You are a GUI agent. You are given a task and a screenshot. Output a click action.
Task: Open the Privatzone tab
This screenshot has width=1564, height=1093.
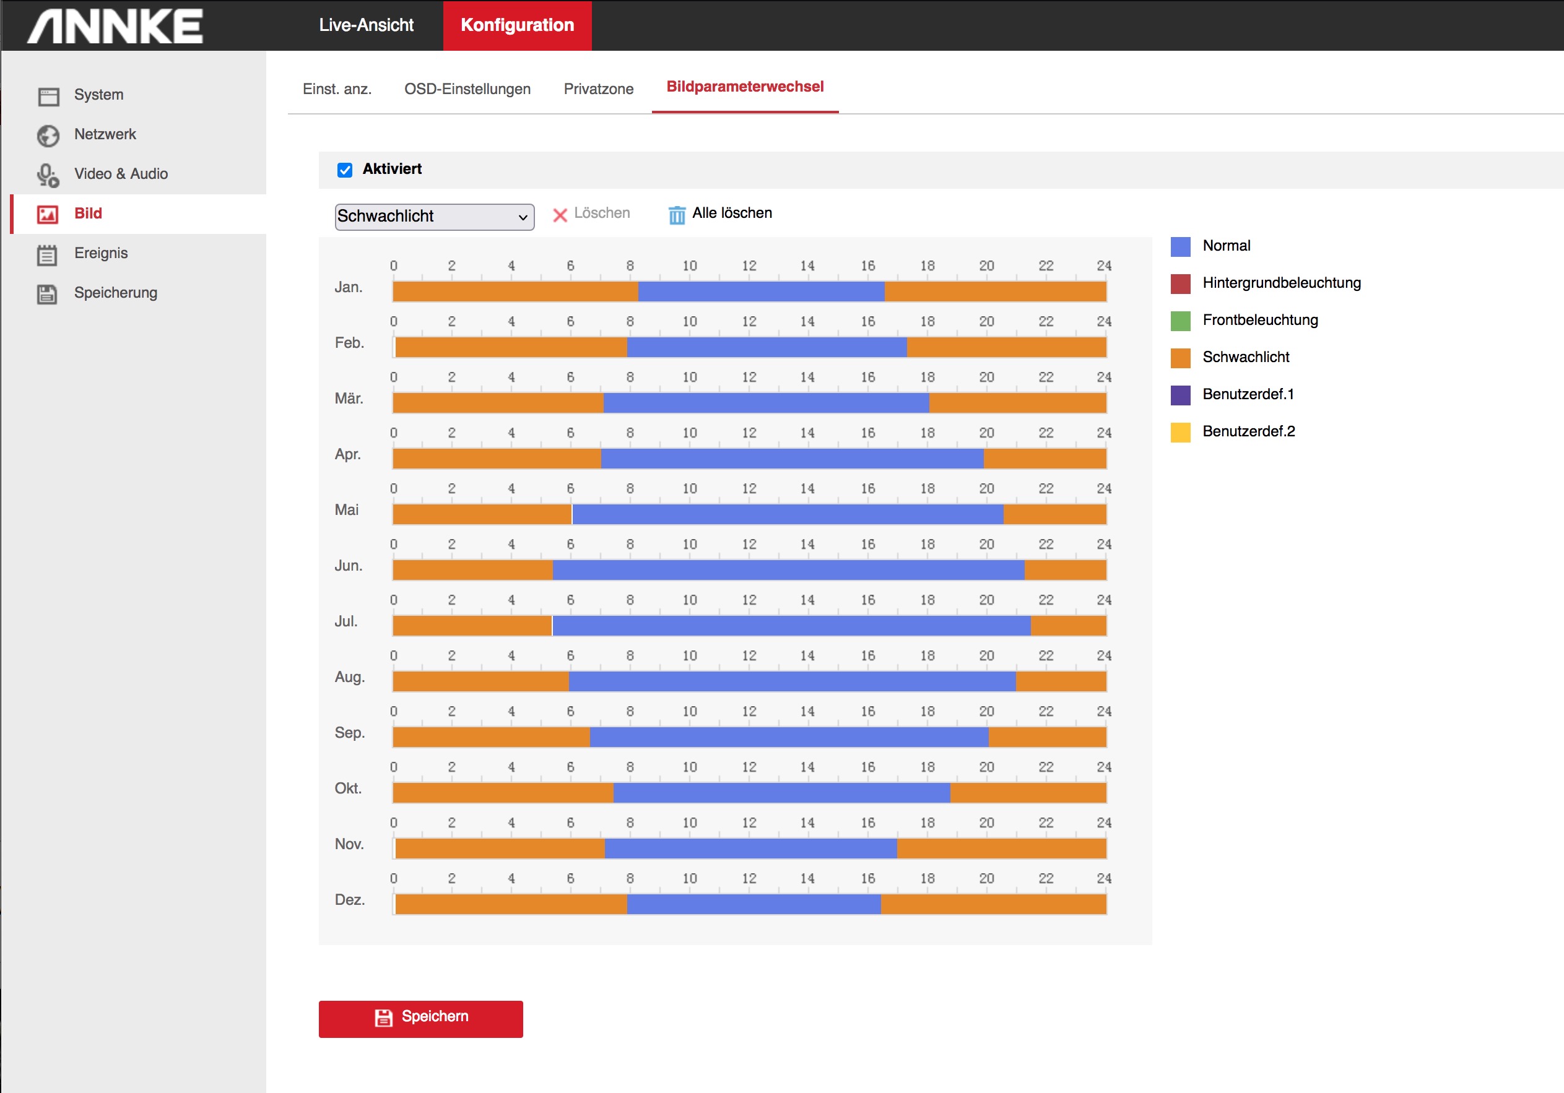pos(598,89)
